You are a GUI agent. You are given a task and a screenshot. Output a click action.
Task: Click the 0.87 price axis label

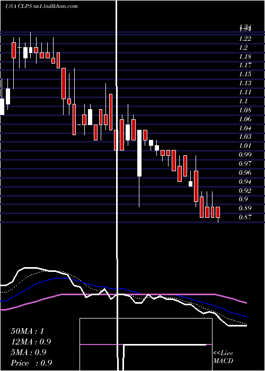coord(245,217)
